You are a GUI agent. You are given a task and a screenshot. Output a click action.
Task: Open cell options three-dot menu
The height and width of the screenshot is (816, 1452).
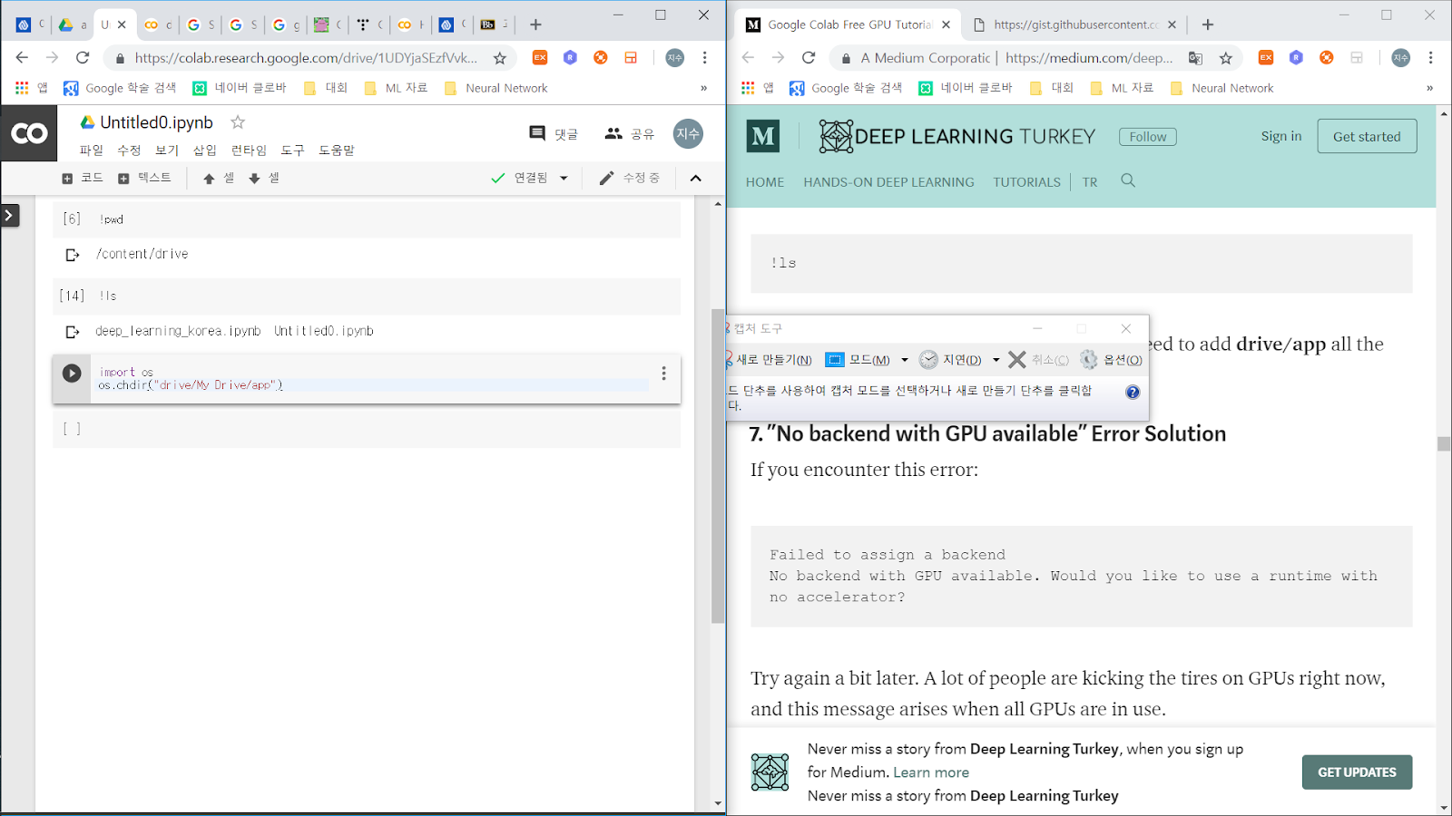pyautogui.click(x=663, y=374)
